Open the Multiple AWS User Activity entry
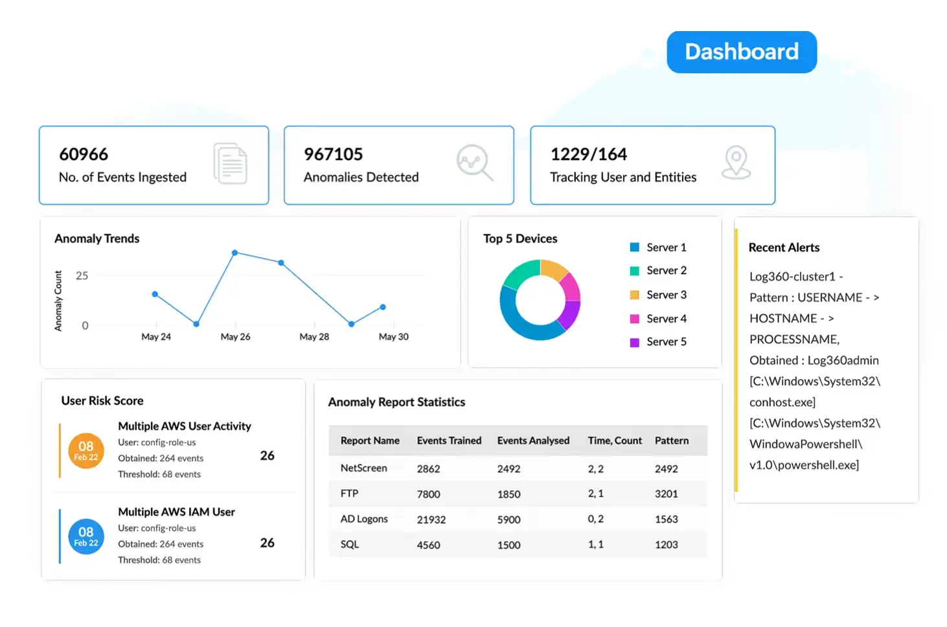947x627 pixels. tap(185, 426)
